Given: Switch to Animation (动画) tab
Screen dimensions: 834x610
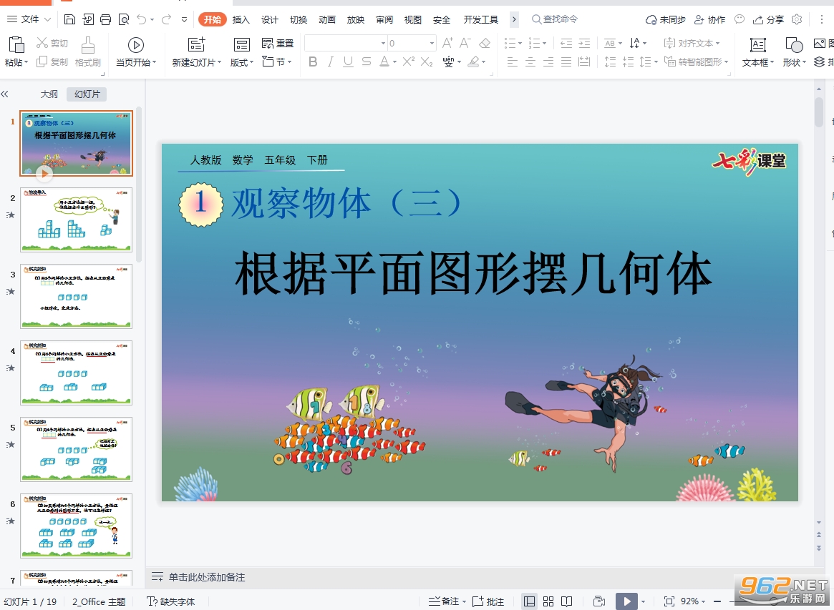Looking at the screenshot, I should pyautogui.click(x=327, y=19).
